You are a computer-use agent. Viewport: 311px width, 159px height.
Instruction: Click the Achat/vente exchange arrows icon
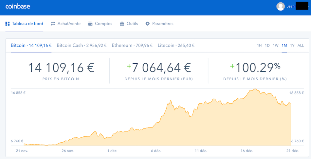[53, 24]
